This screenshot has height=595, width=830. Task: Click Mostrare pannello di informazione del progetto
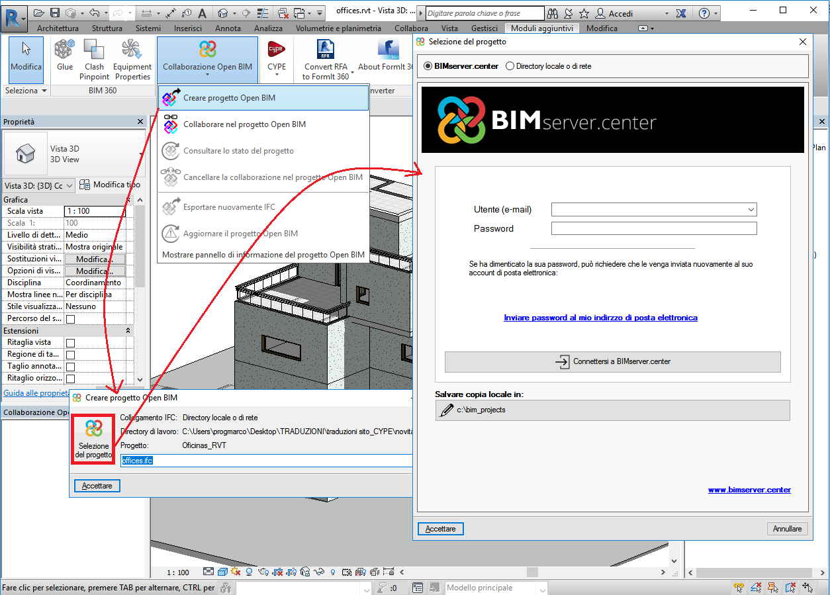263,255
